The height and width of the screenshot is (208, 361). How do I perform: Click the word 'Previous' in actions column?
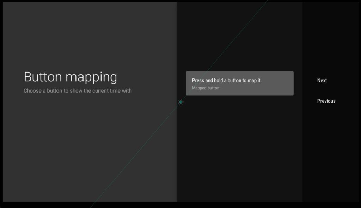(326, 101)
